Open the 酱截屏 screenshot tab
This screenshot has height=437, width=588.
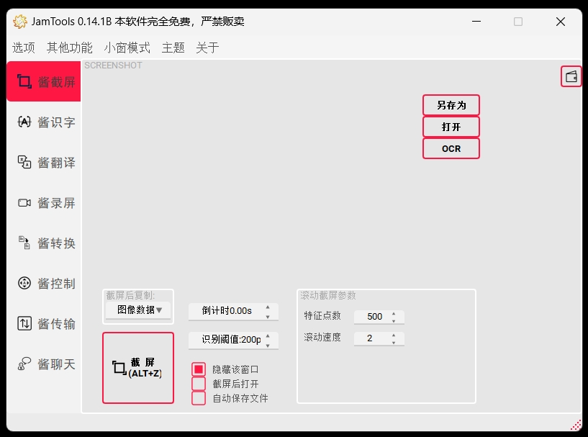(x=44, y=81)
